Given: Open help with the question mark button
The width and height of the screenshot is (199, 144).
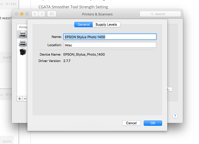Looking at the screenshot, I should (x=175, y=116).
